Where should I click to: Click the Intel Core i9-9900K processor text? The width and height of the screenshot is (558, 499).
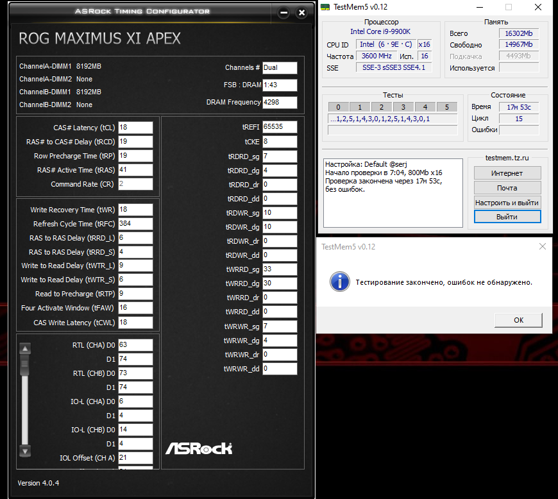click(x=380, y=31)
